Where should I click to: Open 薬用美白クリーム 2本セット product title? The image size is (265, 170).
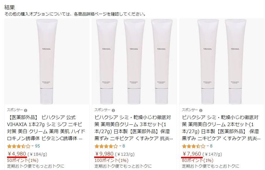click(221, 128)
